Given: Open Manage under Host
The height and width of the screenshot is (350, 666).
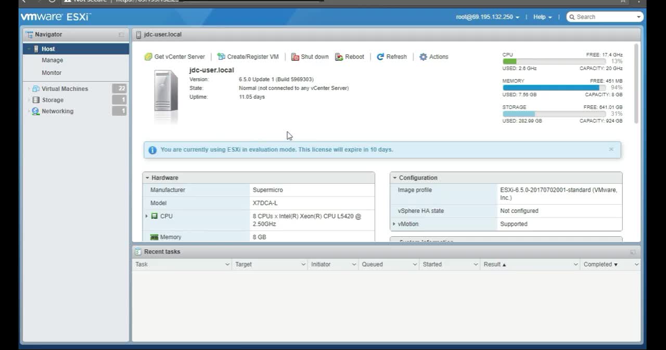Looking at the screenshot, I should click(52, 60).
